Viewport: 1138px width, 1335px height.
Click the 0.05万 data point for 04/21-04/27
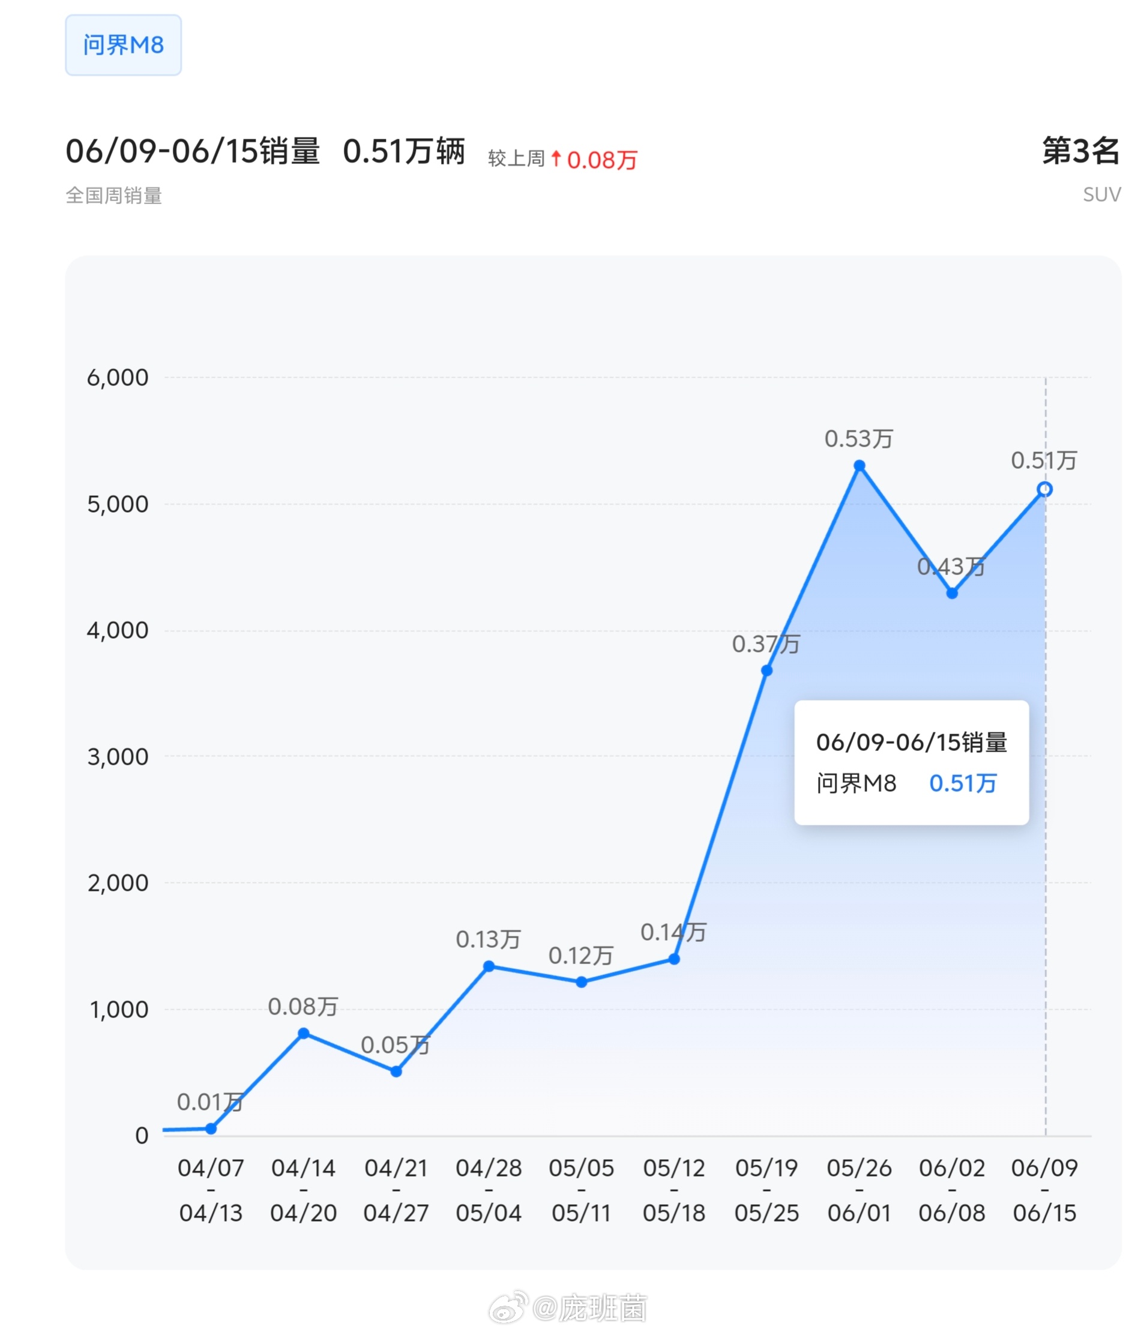396,1071
